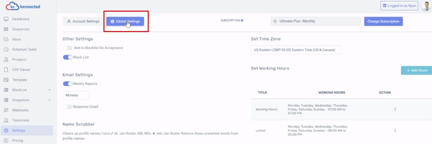The width and height of the screenshot is (432, 144).
Task: Open the Inbox chat icon
Action: point(6,39)
